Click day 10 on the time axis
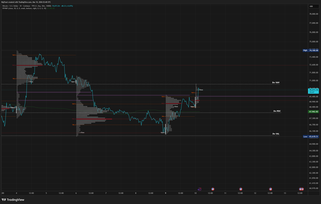The height and width of the screenshot is (204, 321). click(195, 193)
